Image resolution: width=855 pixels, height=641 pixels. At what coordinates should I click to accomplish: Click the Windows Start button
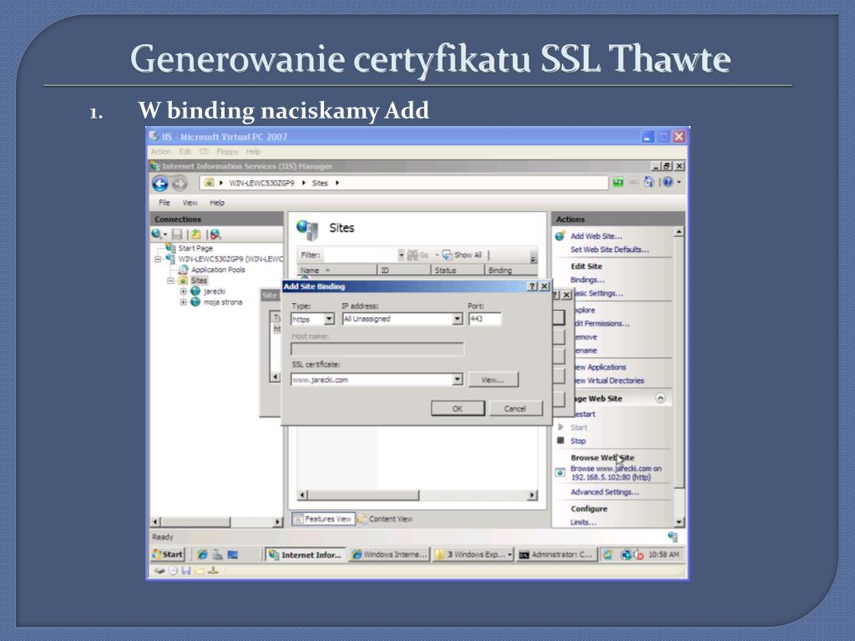(x=168, y=554)
